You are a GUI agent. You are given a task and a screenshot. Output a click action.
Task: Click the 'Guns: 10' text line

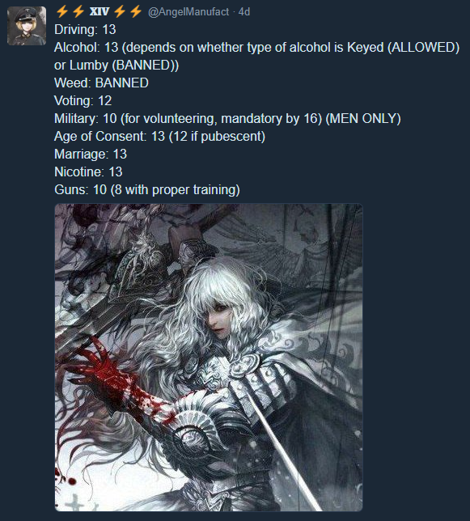tap(147, 190)
